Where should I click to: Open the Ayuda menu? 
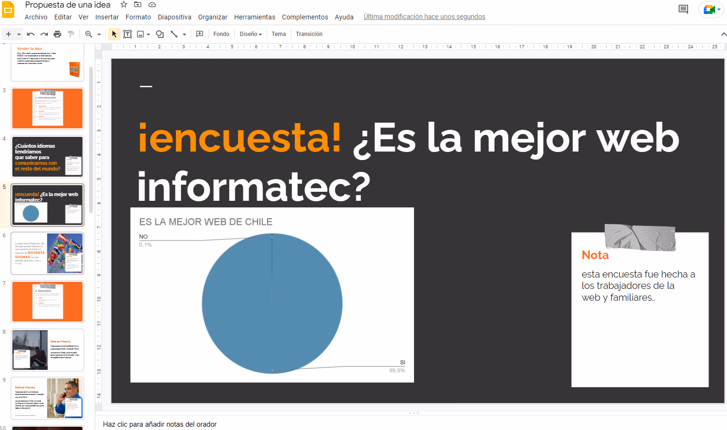(344, 17)
